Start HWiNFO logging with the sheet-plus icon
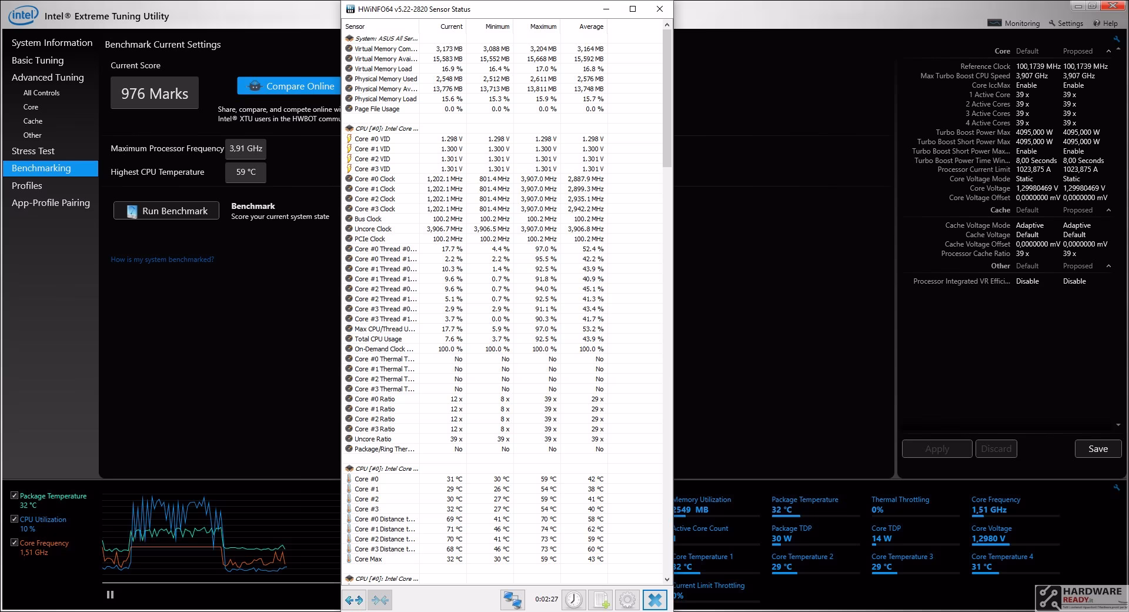The image size is (1129, 612). click(x=600, y=600)
